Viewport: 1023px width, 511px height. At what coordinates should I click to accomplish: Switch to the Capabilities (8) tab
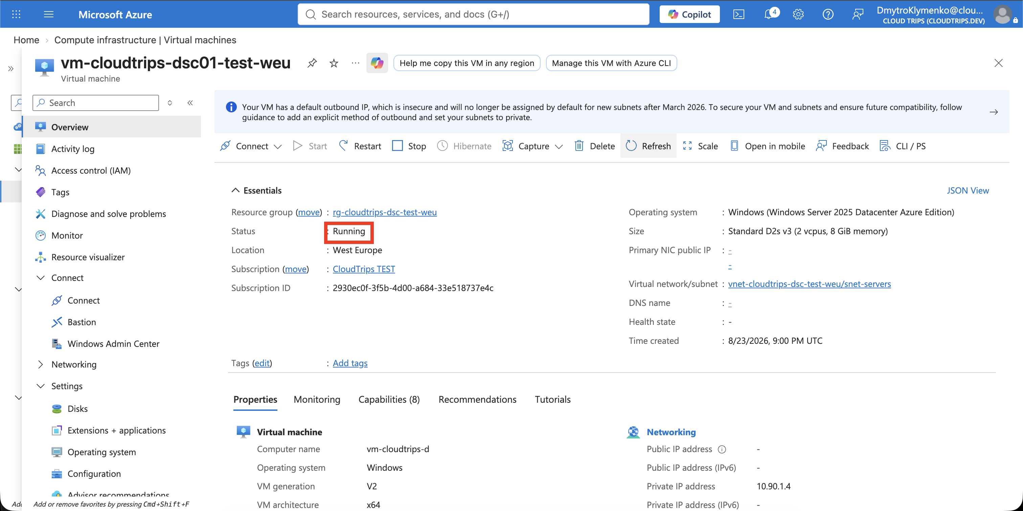389,399
